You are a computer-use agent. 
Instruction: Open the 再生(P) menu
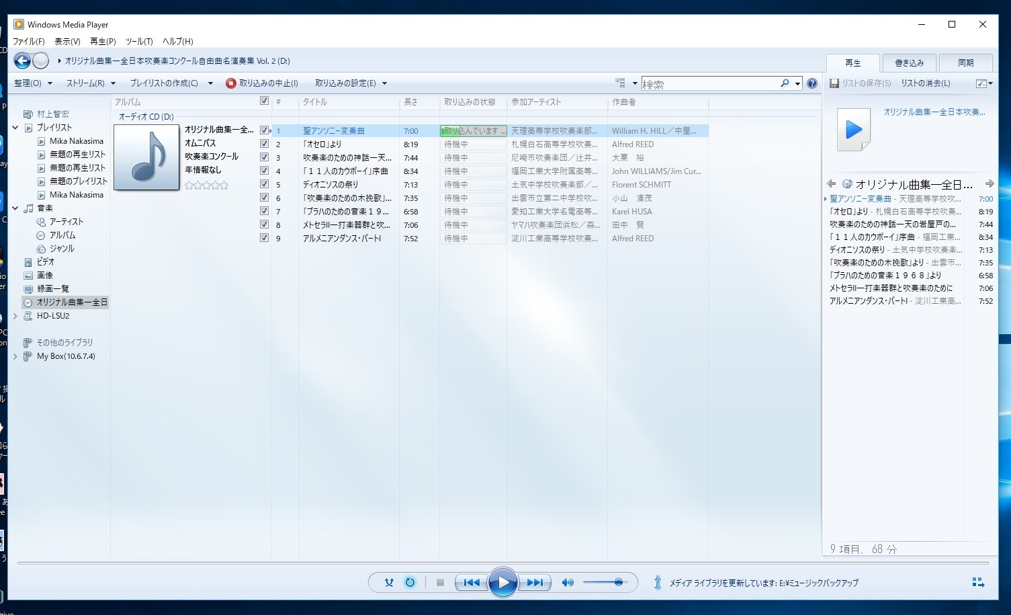coord(103,42)
